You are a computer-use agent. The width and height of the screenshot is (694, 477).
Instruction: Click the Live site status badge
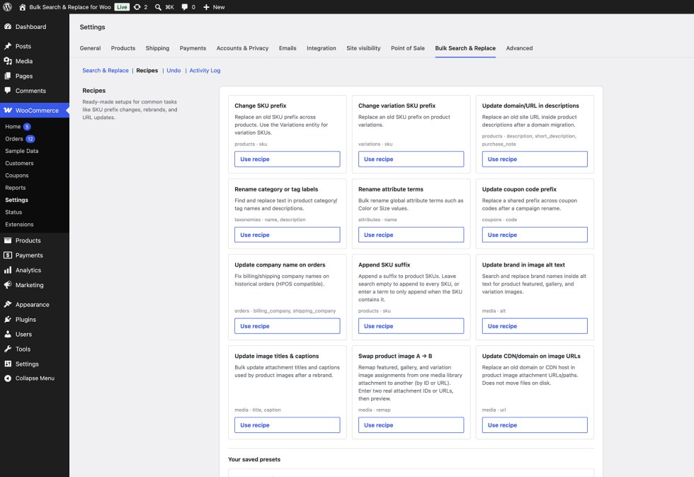[122, 7]
